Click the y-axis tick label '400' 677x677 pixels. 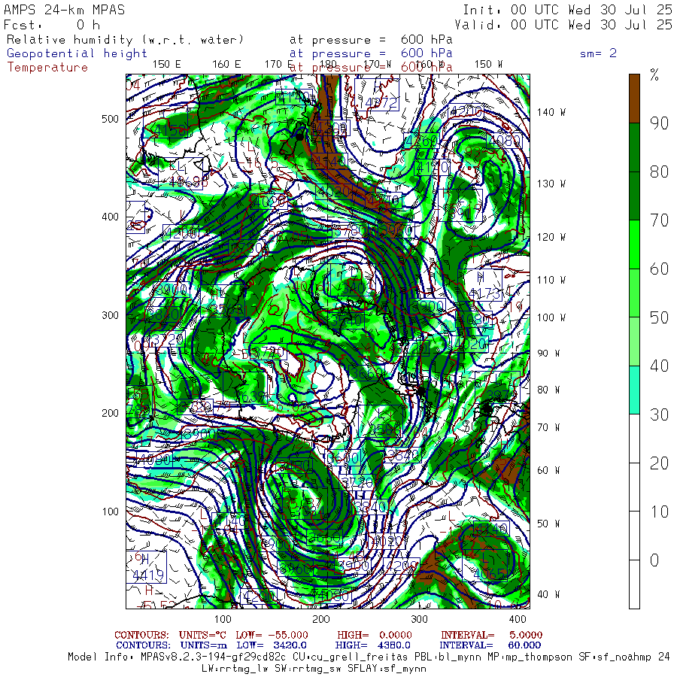pyautogui.click(x=110, y=217)
